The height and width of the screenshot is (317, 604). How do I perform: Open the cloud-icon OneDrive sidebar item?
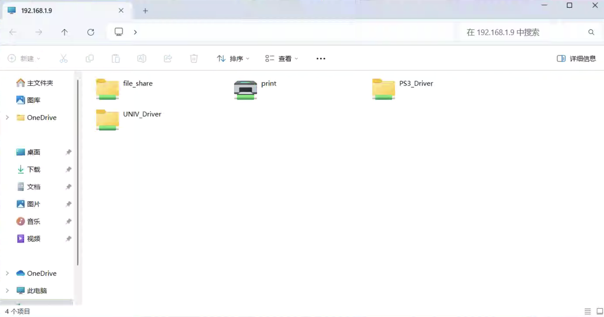[36, 273]
